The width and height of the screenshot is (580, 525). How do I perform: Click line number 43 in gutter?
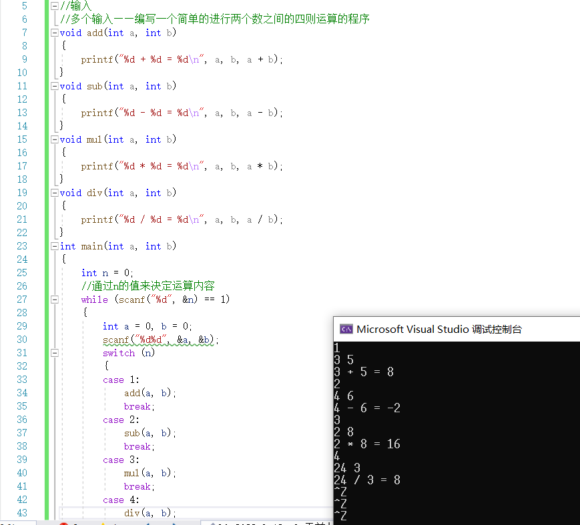click(22, 513)
